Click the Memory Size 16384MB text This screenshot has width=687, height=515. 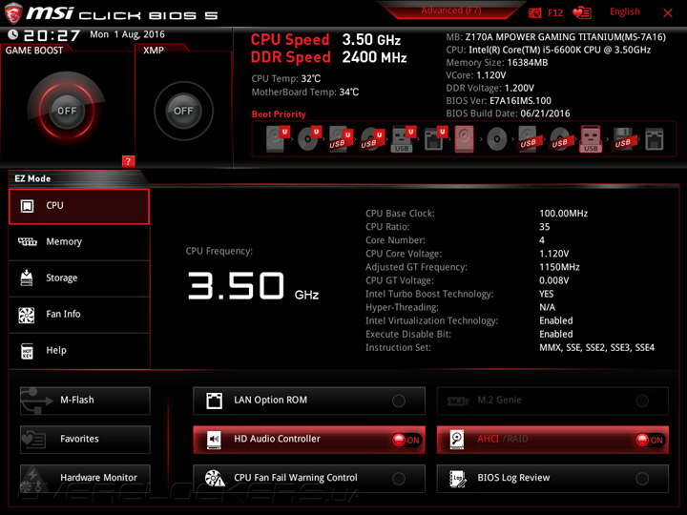point(497,63)
